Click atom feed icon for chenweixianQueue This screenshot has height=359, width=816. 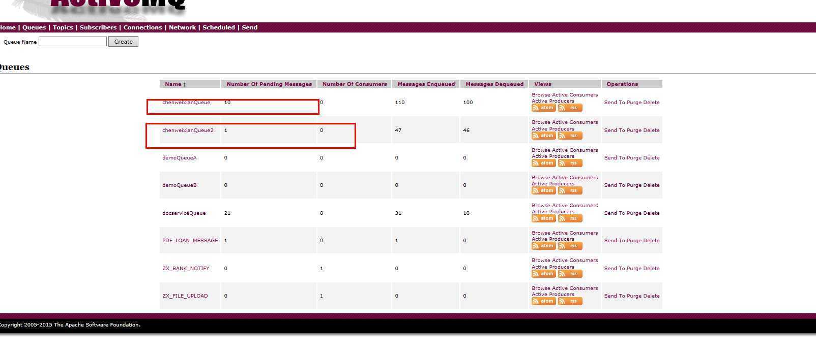click(543, 108)
